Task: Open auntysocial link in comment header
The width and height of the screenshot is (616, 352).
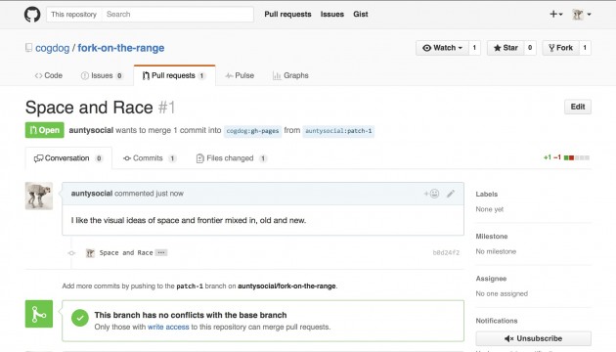Action: 92,194
